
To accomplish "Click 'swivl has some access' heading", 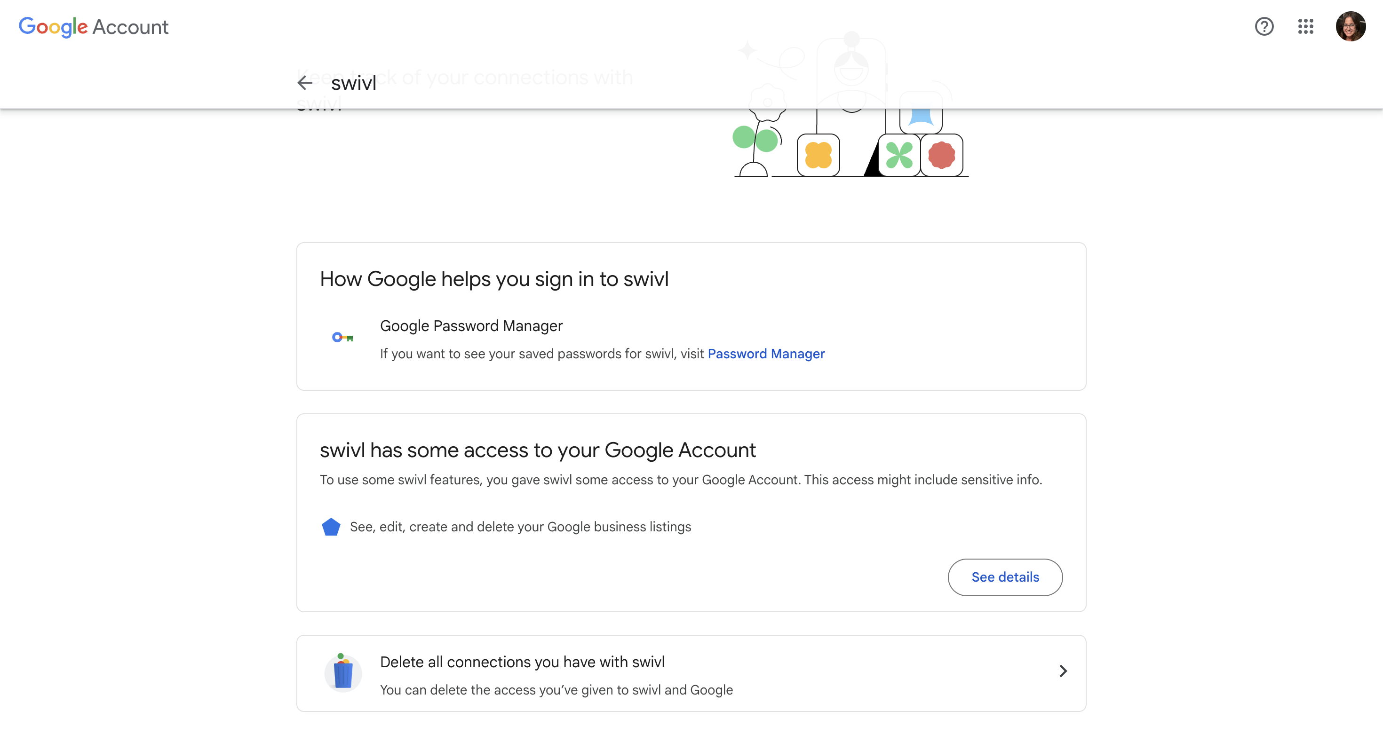I will [x=537, y=450].
